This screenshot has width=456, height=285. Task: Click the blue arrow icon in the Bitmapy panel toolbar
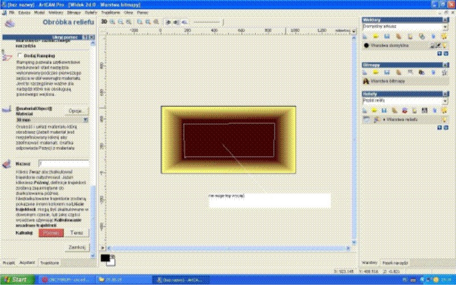click(x=433, y=72)
